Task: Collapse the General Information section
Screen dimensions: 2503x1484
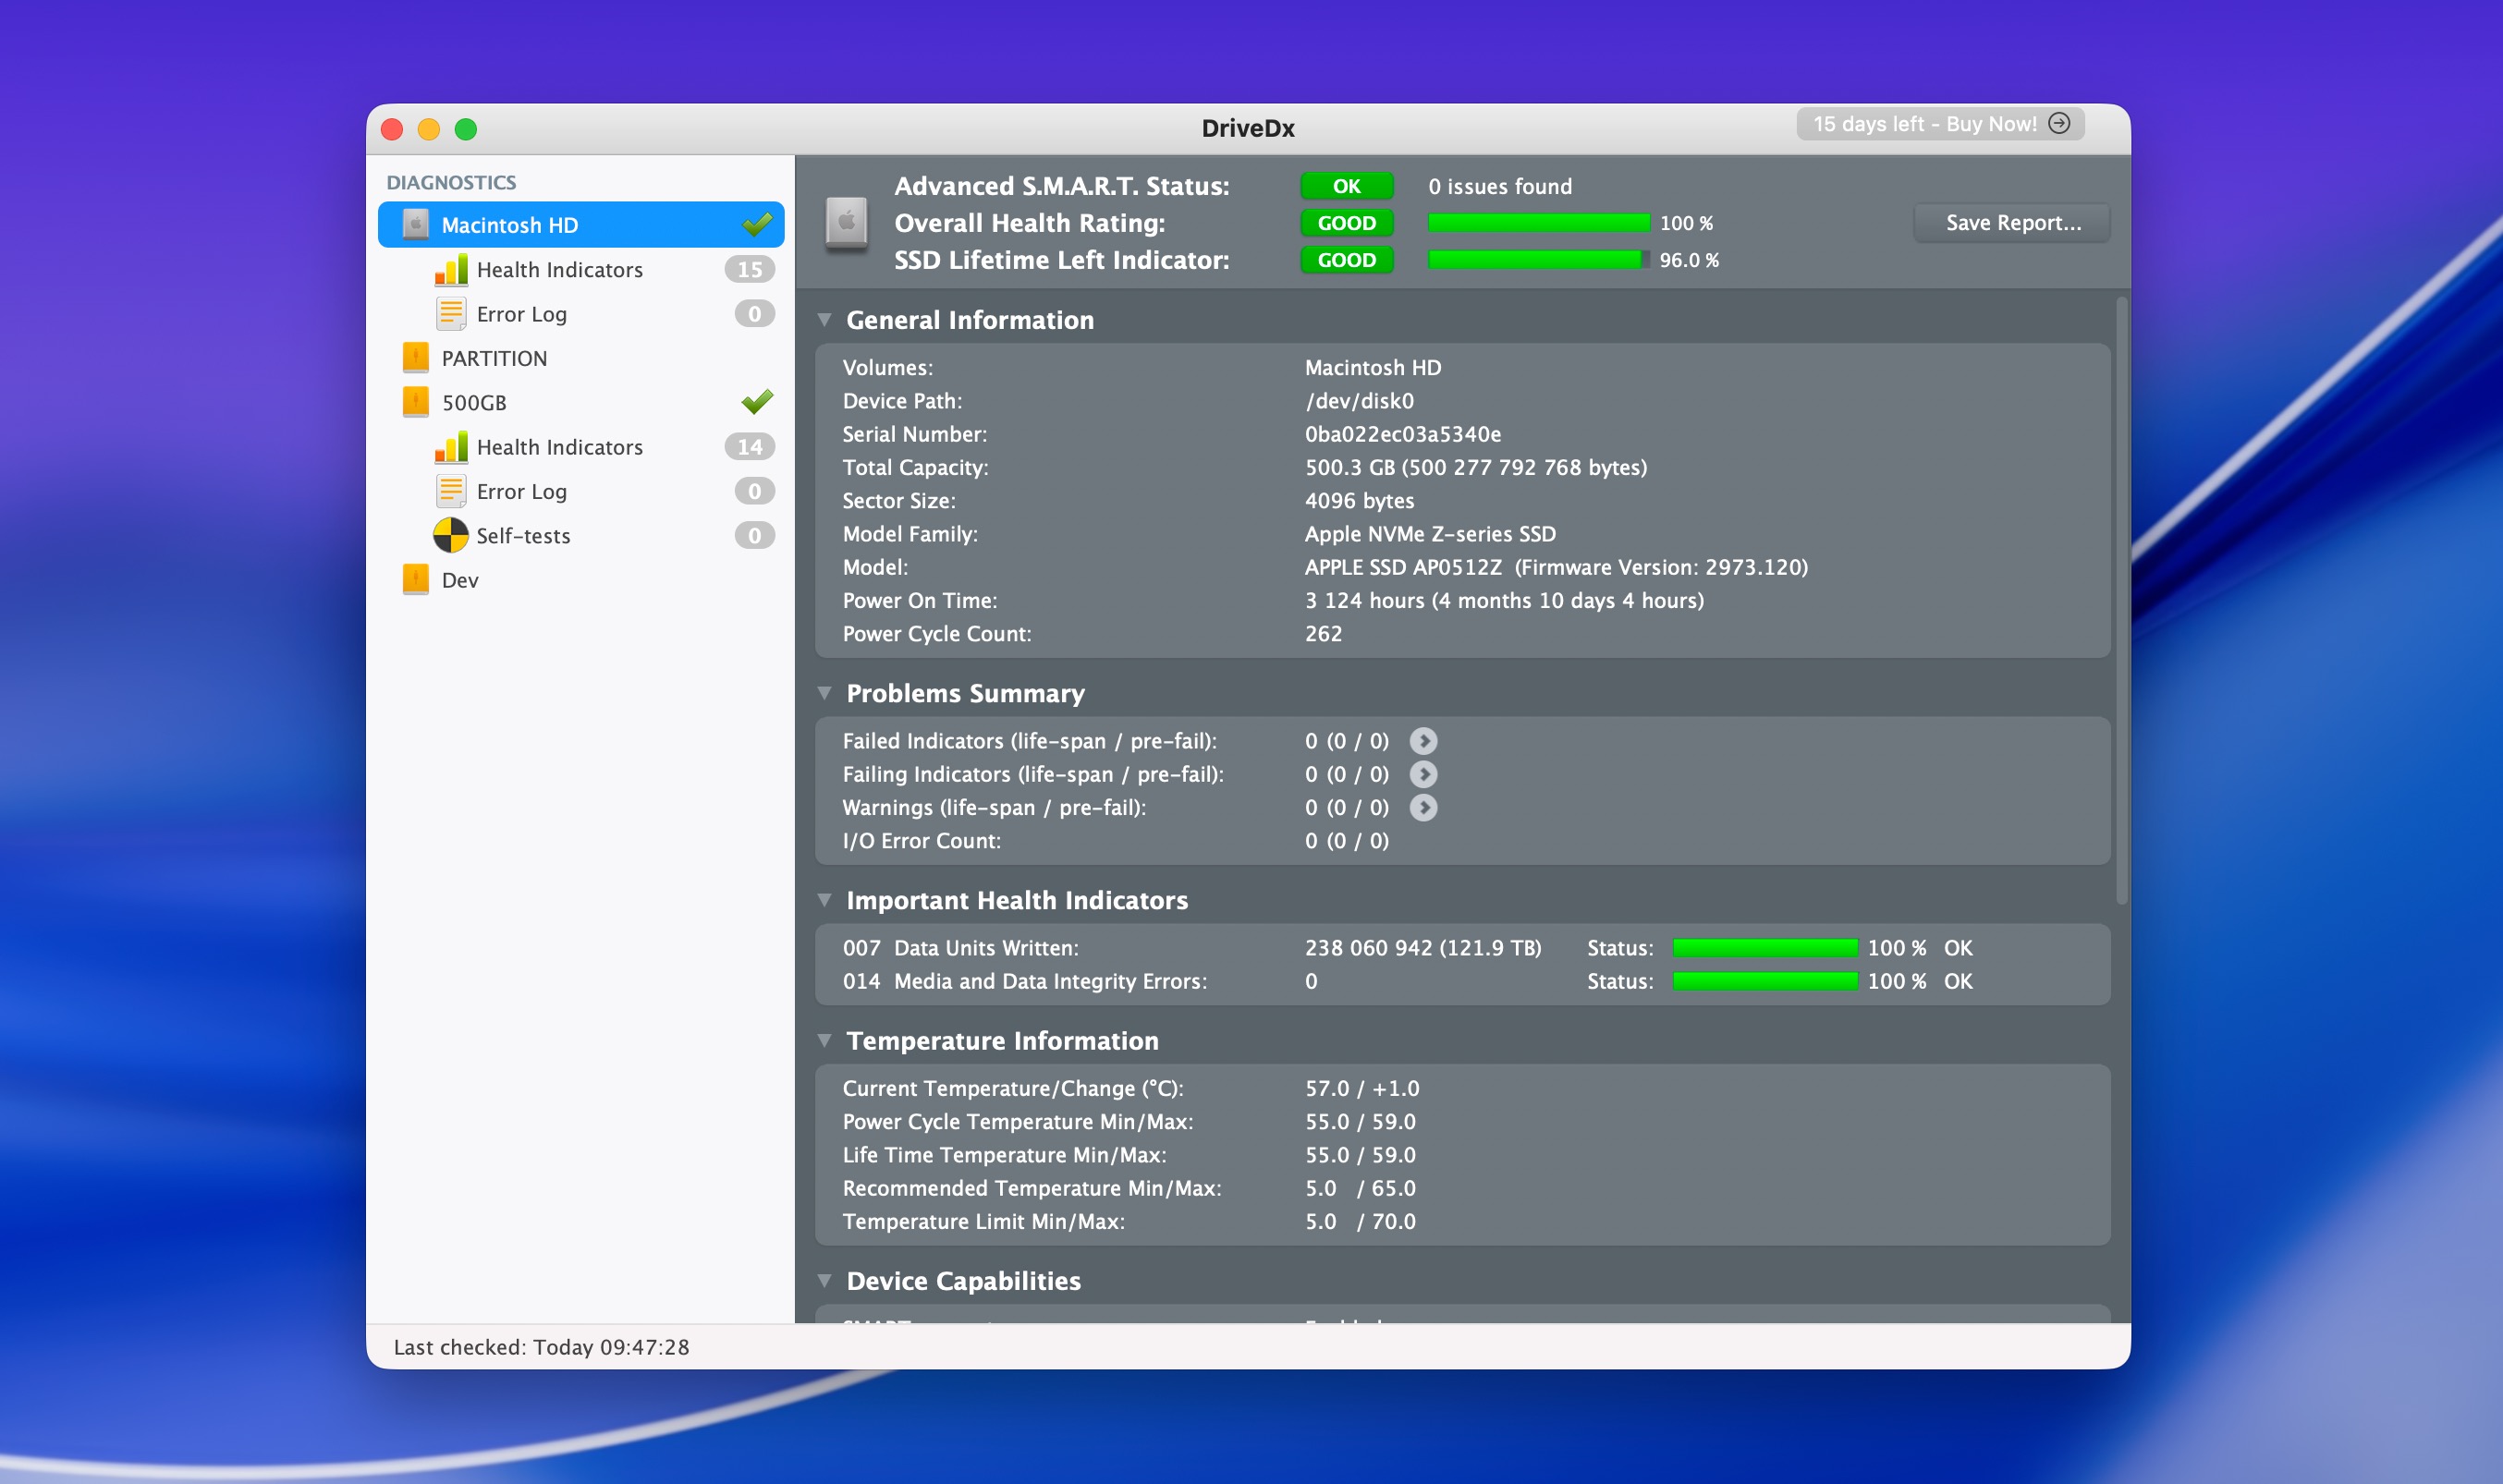Action: 824,320
